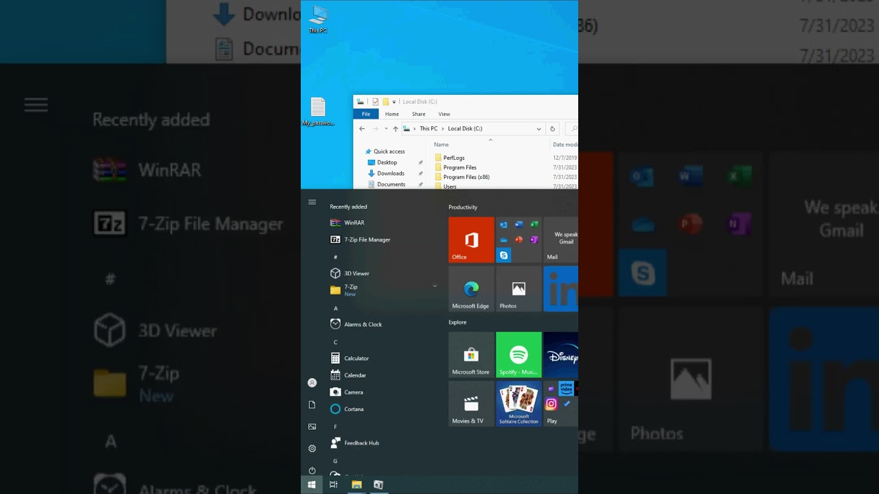Open the File tab in Explorer
Screen dimensions: 879x494
coord(366,114)
